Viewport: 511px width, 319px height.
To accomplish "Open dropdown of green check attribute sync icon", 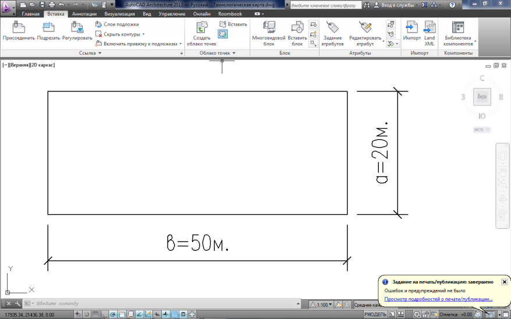I will point(397,43).
